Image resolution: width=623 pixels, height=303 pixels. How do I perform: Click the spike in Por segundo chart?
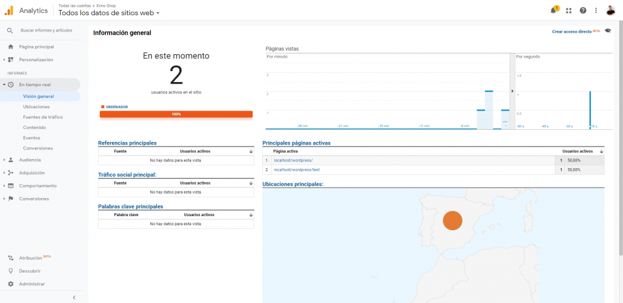tap(590, 111)
